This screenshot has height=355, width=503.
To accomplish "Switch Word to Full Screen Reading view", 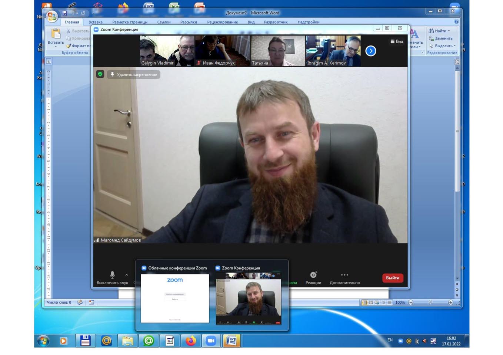I will (371, 302).
